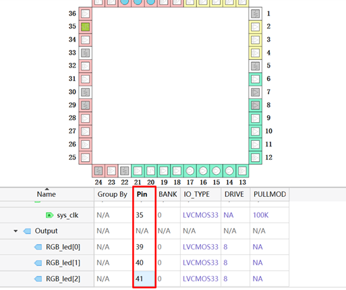Click the BANK column header
346x290 pixels.
tap(168, 194)
